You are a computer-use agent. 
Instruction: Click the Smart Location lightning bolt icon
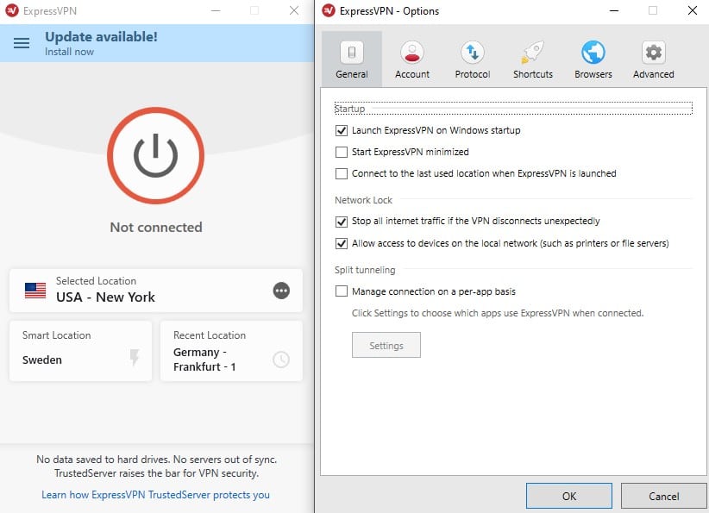pyautogui.click(x=135, y=357)
